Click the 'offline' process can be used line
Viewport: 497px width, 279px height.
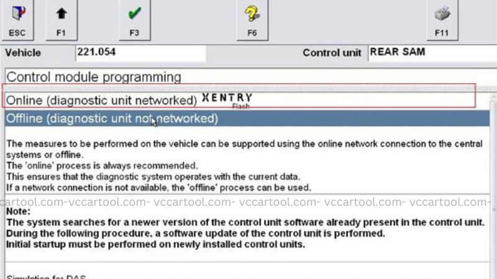(159, 188)
